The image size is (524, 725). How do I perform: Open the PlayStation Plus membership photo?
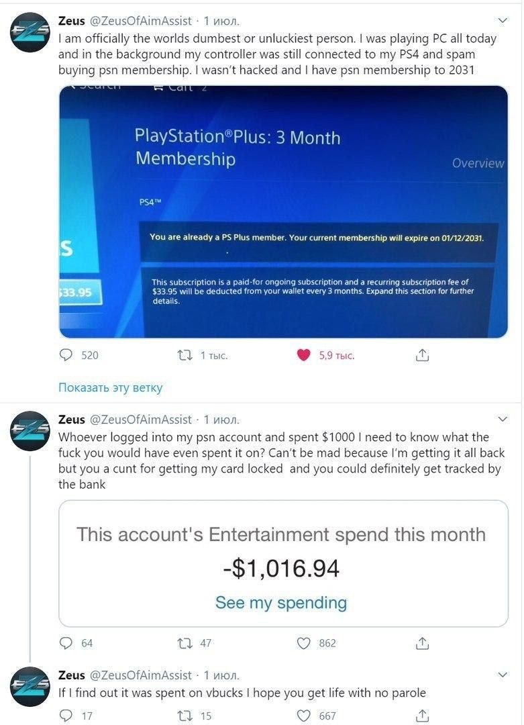283,211
